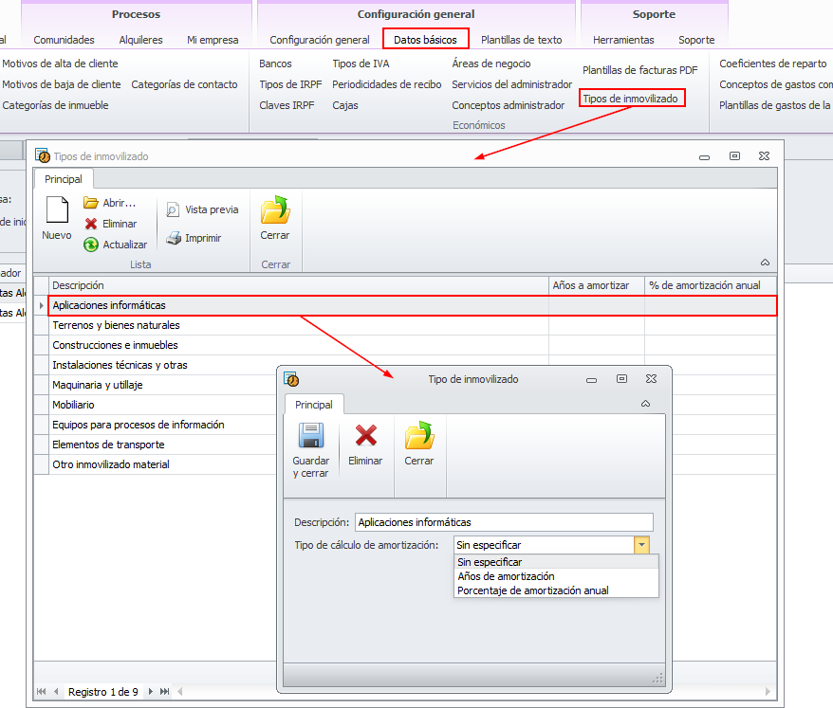The height and width of the screenshot is (708, 833).
Task: Click Tipos de inmovilizado window title icon
Action: [43, 155]
